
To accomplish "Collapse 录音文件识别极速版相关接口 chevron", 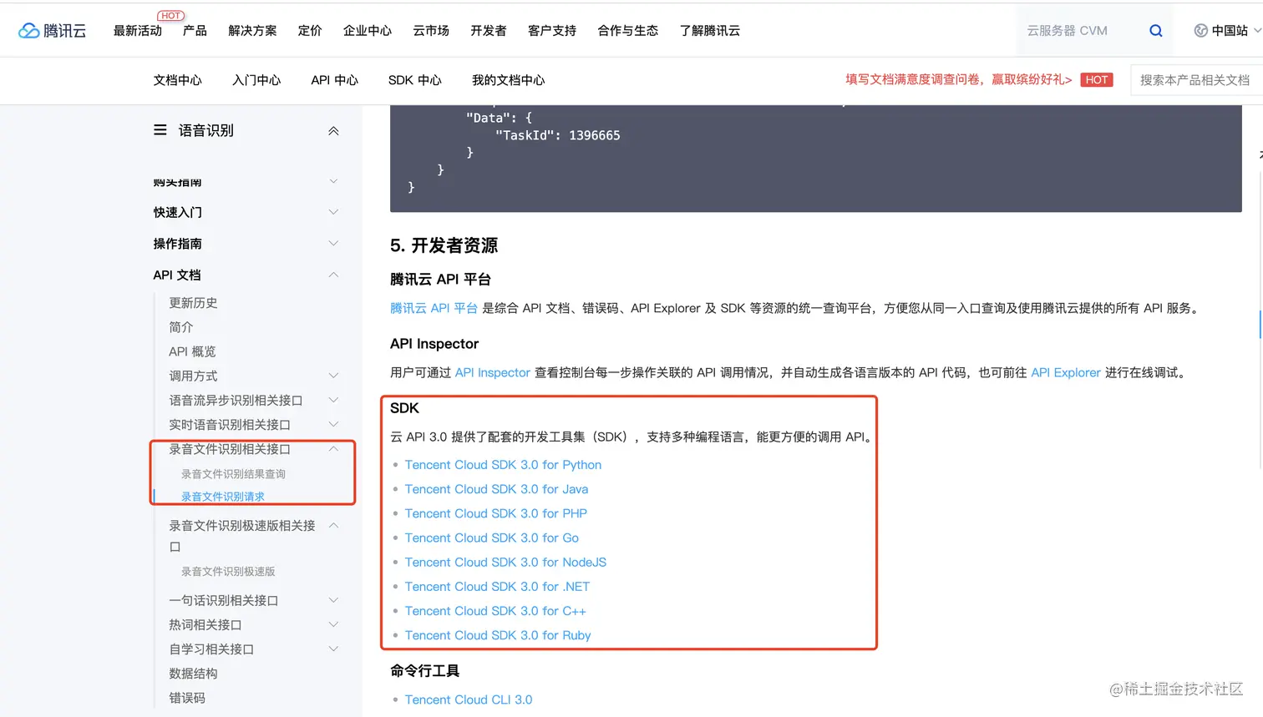I will click(x=333, y=525).
